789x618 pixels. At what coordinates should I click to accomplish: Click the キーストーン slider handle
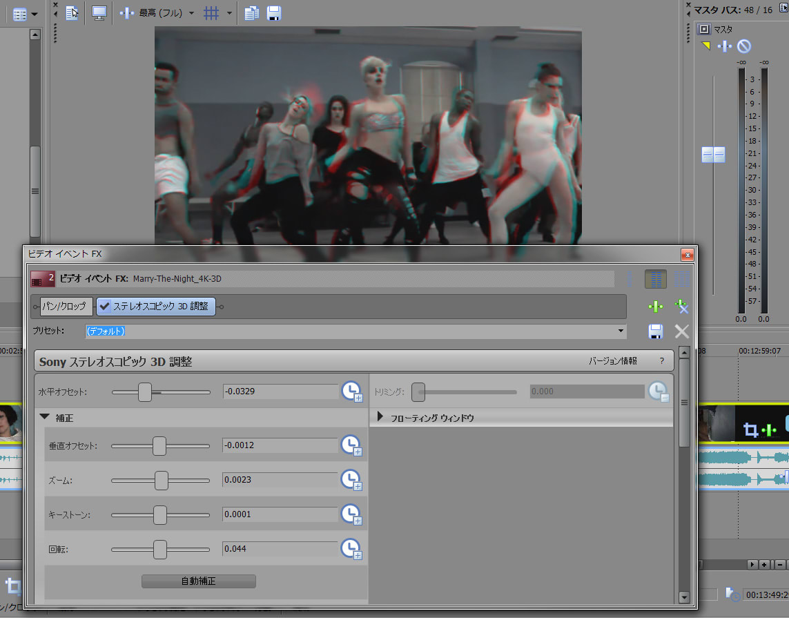point(160,515)
